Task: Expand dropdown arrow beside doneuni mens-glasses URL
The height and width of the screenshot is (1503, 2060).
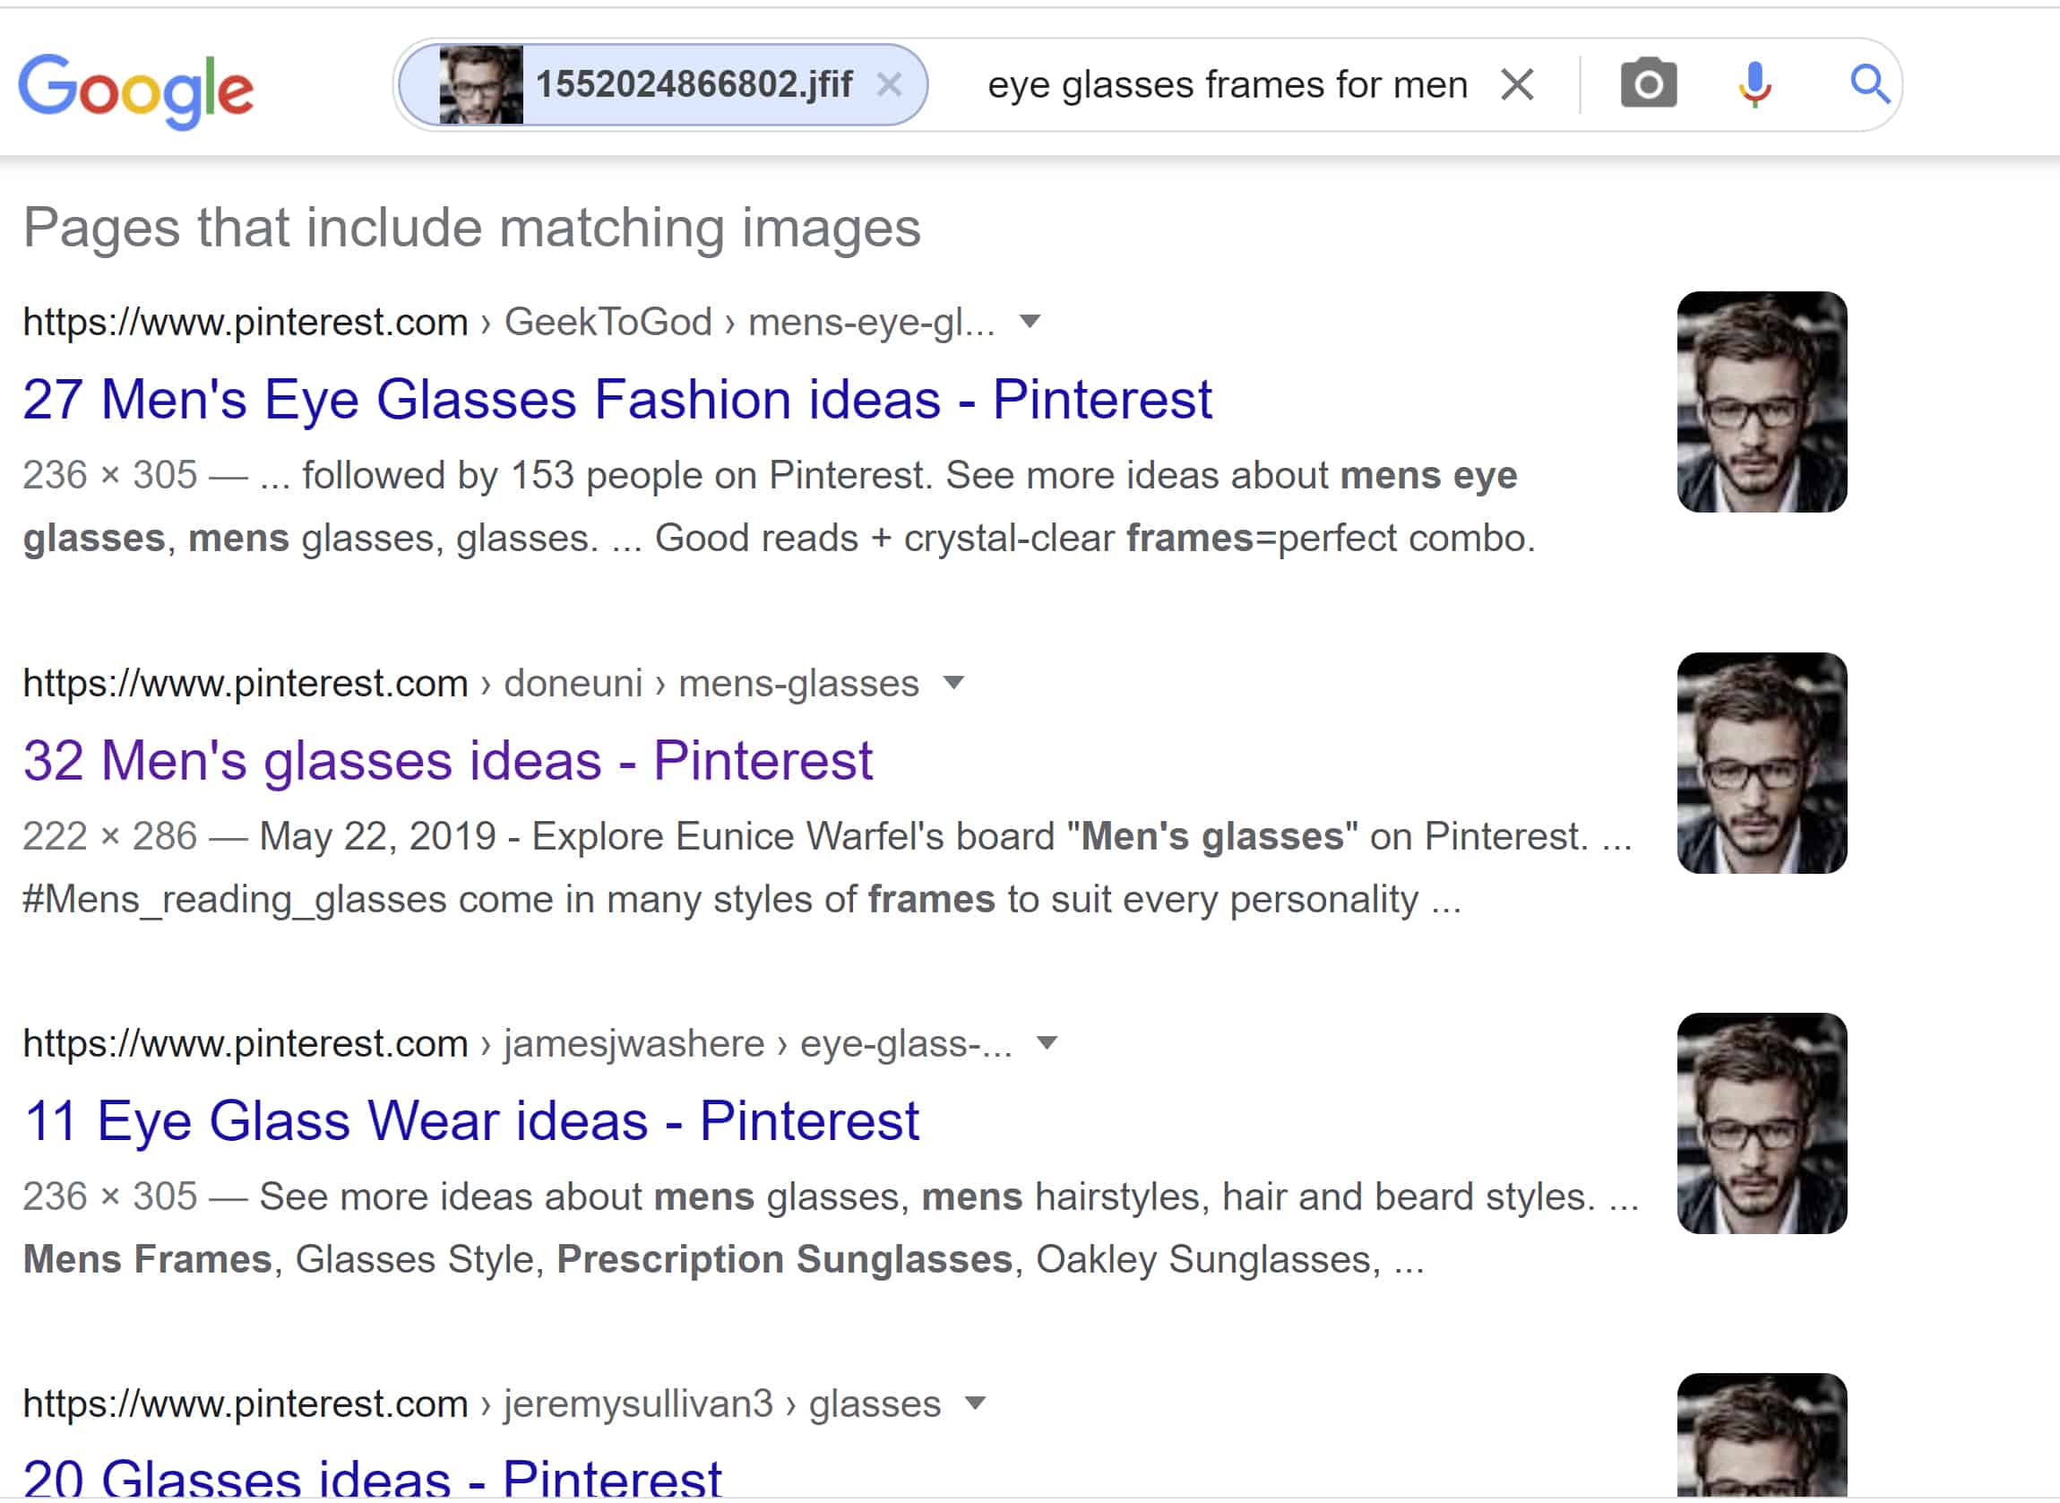Action: pyautogui.click(x=953, y=682)
